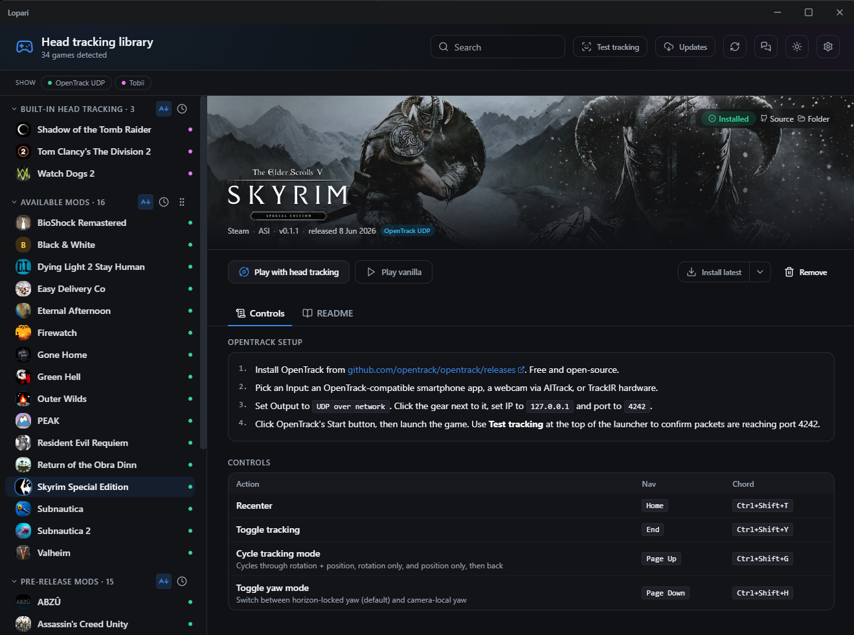Click the refresh library icon in header
The height and width of the screenshot is (635, 854).
click(x=735, y=47)
